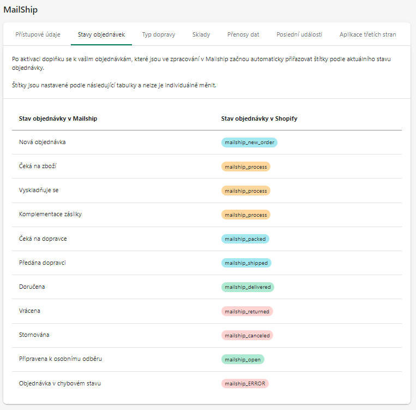Click the mailship_shipped tag

246,263
